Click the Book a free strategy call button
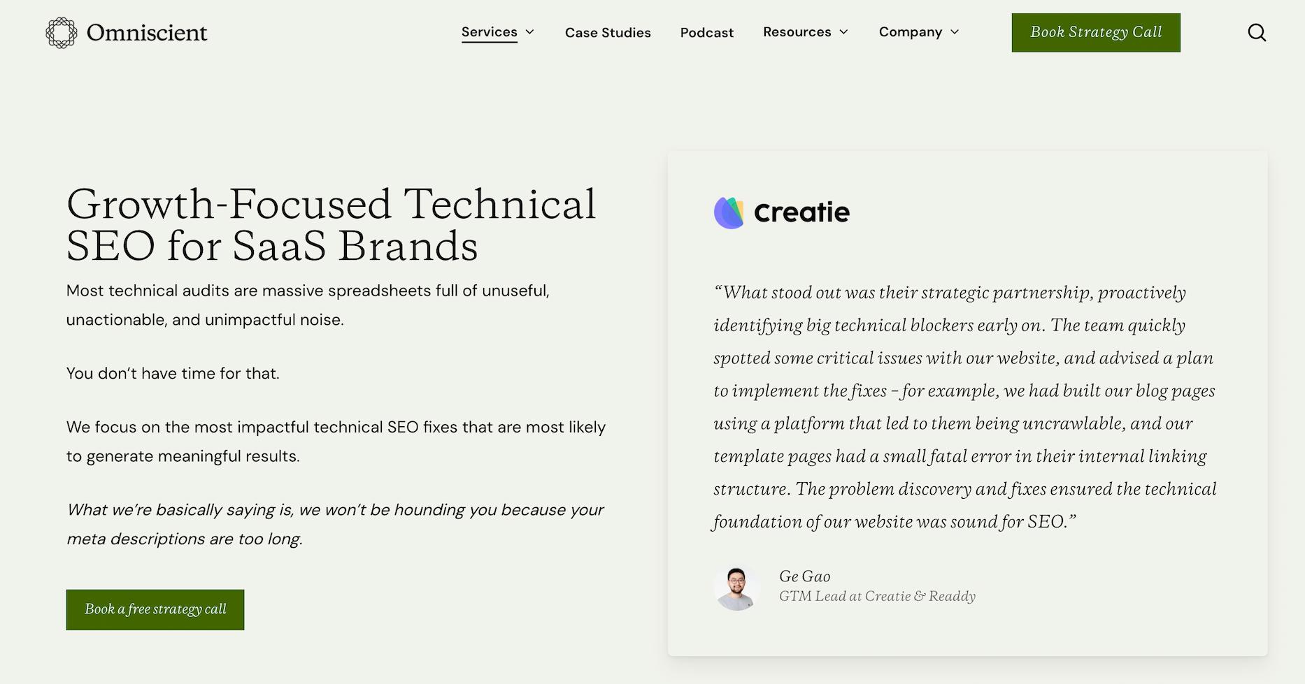The height and width of the screenshot is (684, 1305). click(155, 609)
